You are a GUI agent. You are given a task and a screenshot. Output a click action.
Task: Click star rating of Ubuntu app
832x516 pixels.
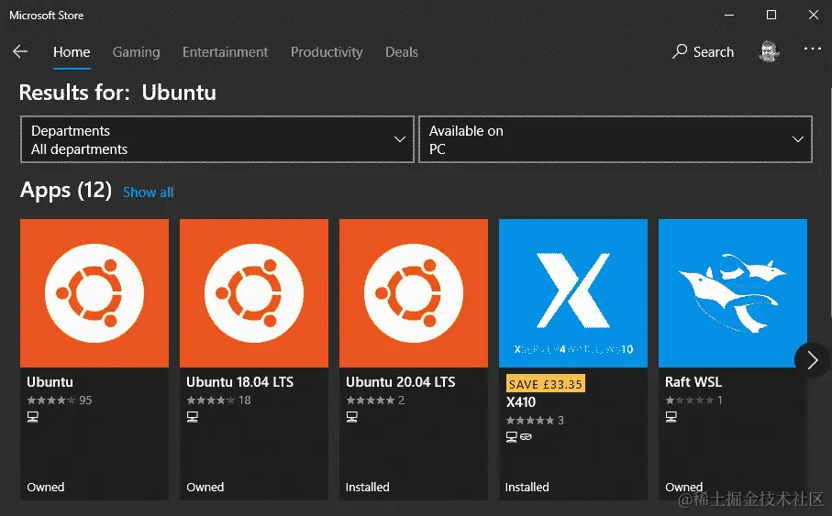coord(51,401)
